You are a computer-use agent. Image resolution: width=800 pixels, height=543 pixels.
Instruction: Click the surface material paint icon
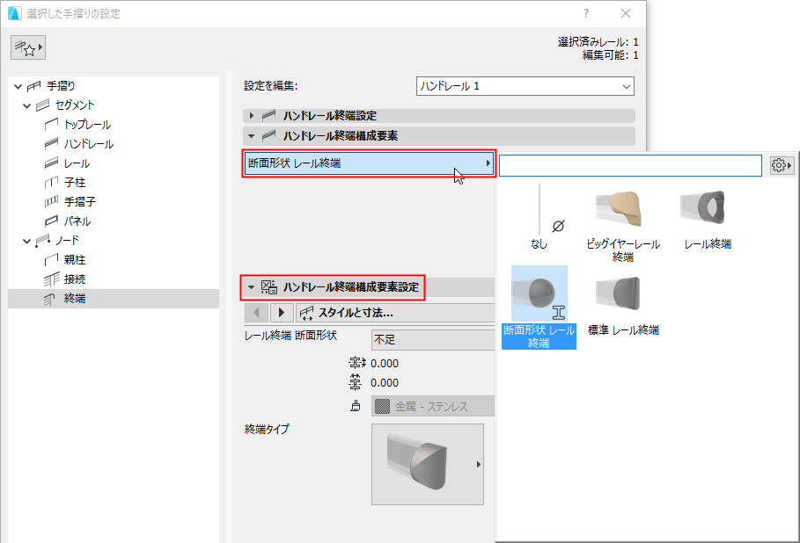pos(356,406)
